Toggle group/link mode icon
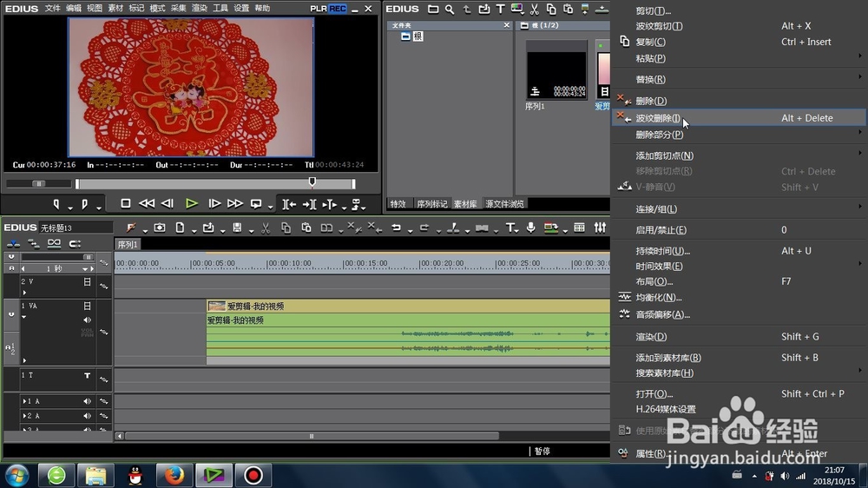This screenshot has height=488, width=868. (54, 244)
